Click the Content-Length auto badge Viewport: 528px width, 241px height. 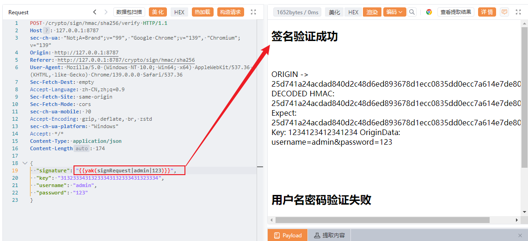click(x=81, y=148)
